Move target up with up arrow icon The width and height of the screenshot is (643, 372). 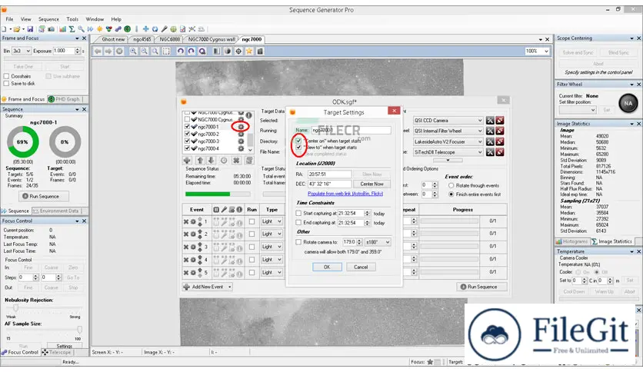[200, 160]
